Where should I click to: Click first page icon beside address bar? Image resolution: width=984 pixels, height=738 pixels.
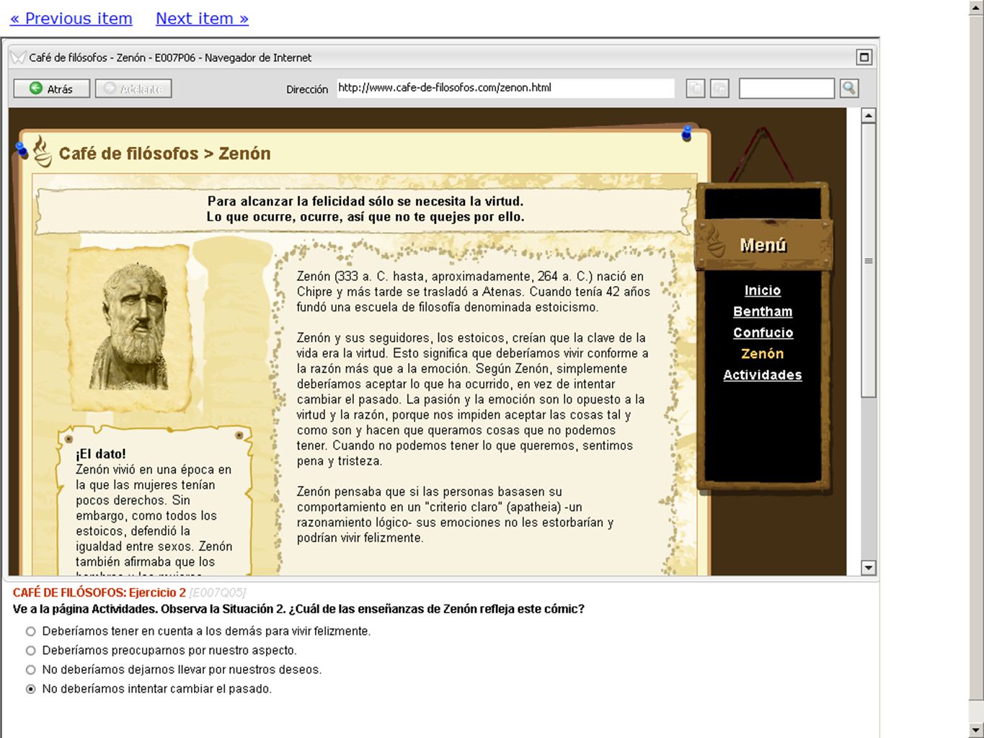696,89
